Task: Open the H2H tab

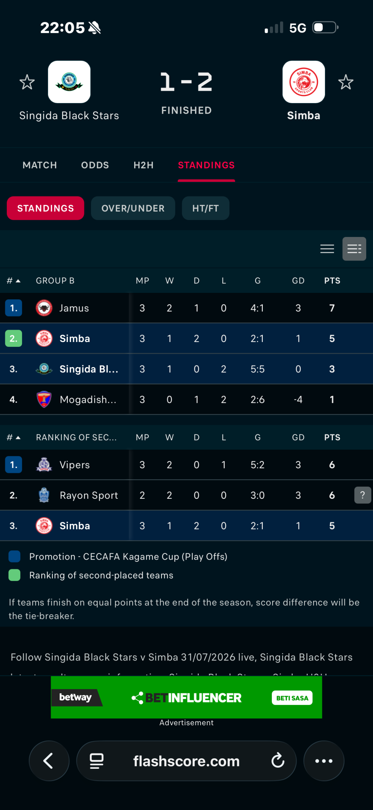Action: (x=144, y=165)
